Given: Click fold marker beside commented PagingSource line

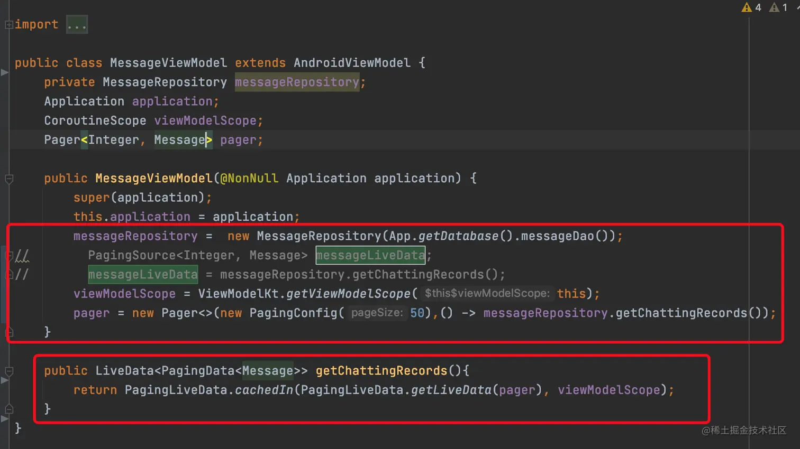Looking at the screenshot, I should [9, 256].
